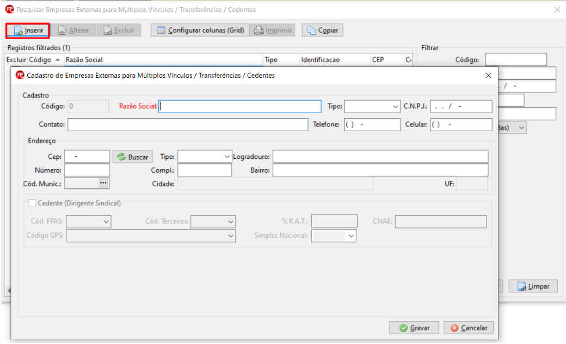Click the Limpar filter button
The image size is (566, 344).
pos(533,286)
